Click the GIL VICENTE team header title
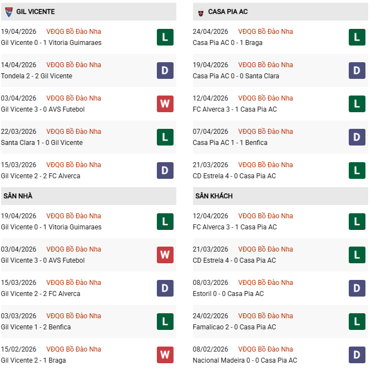371x371 pixels. pos(36,12)
